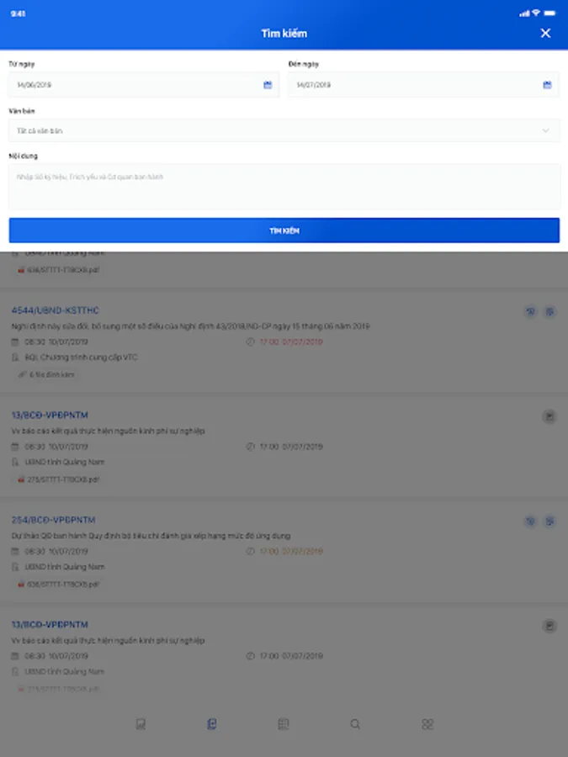Click the first action icon on 254/BCĐ-VPĐPNTM row

[530, 521]
